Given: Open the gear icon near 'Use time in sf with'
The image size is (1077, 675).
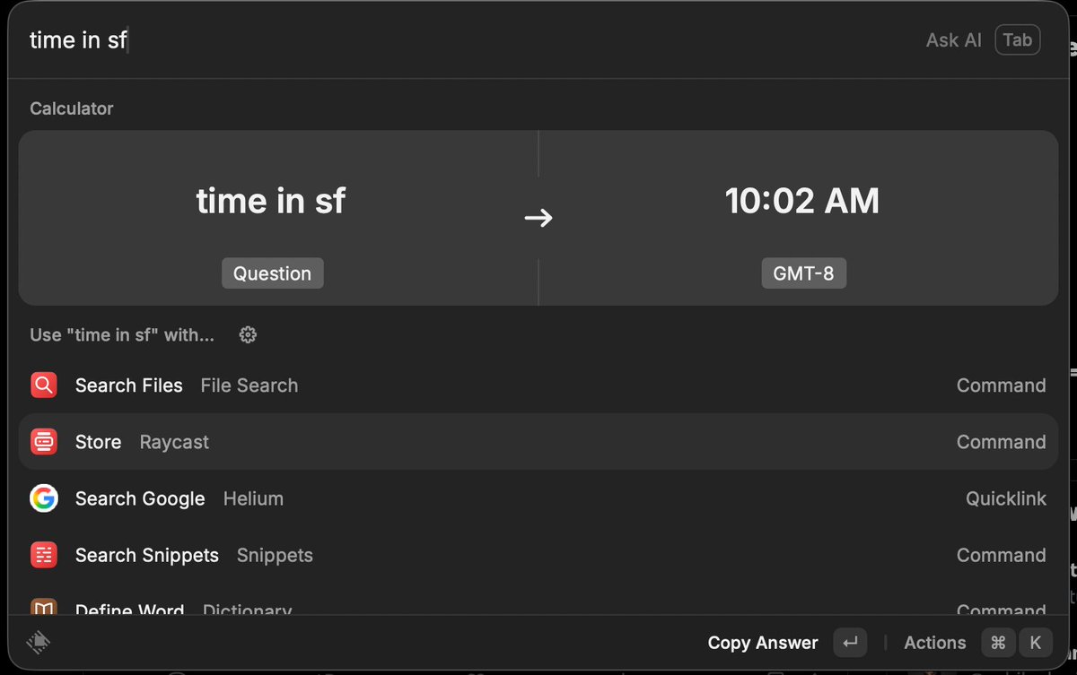Looking at the screenshot, I should [x=247, y=334].
